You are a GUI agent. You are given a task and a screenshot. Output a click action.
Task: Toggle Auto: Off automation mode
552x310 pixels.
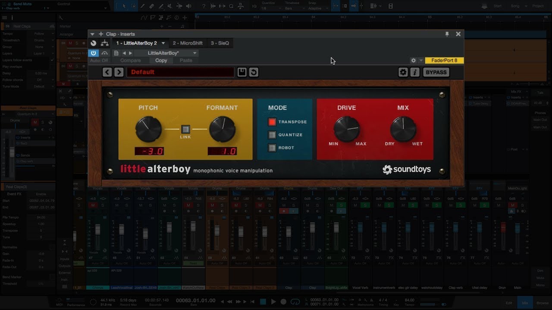pos(99,61)
